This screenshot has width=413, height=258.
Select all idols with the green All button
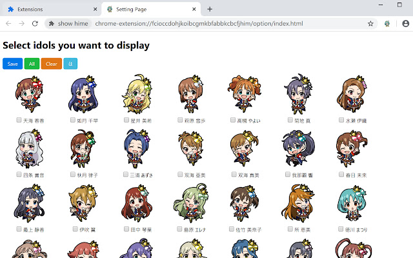tap(32, 64)
